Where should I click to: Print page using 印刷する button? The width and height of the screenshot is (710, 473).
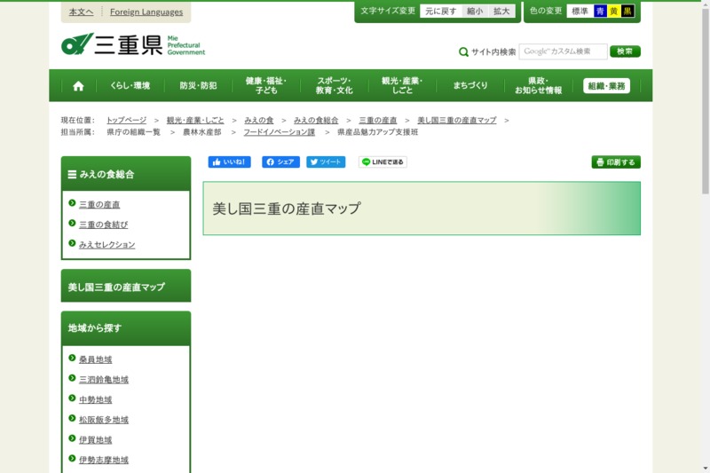tap(616, 162)
